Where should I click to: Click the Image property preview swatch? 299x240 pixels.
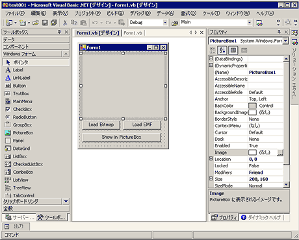pos(252,152)
